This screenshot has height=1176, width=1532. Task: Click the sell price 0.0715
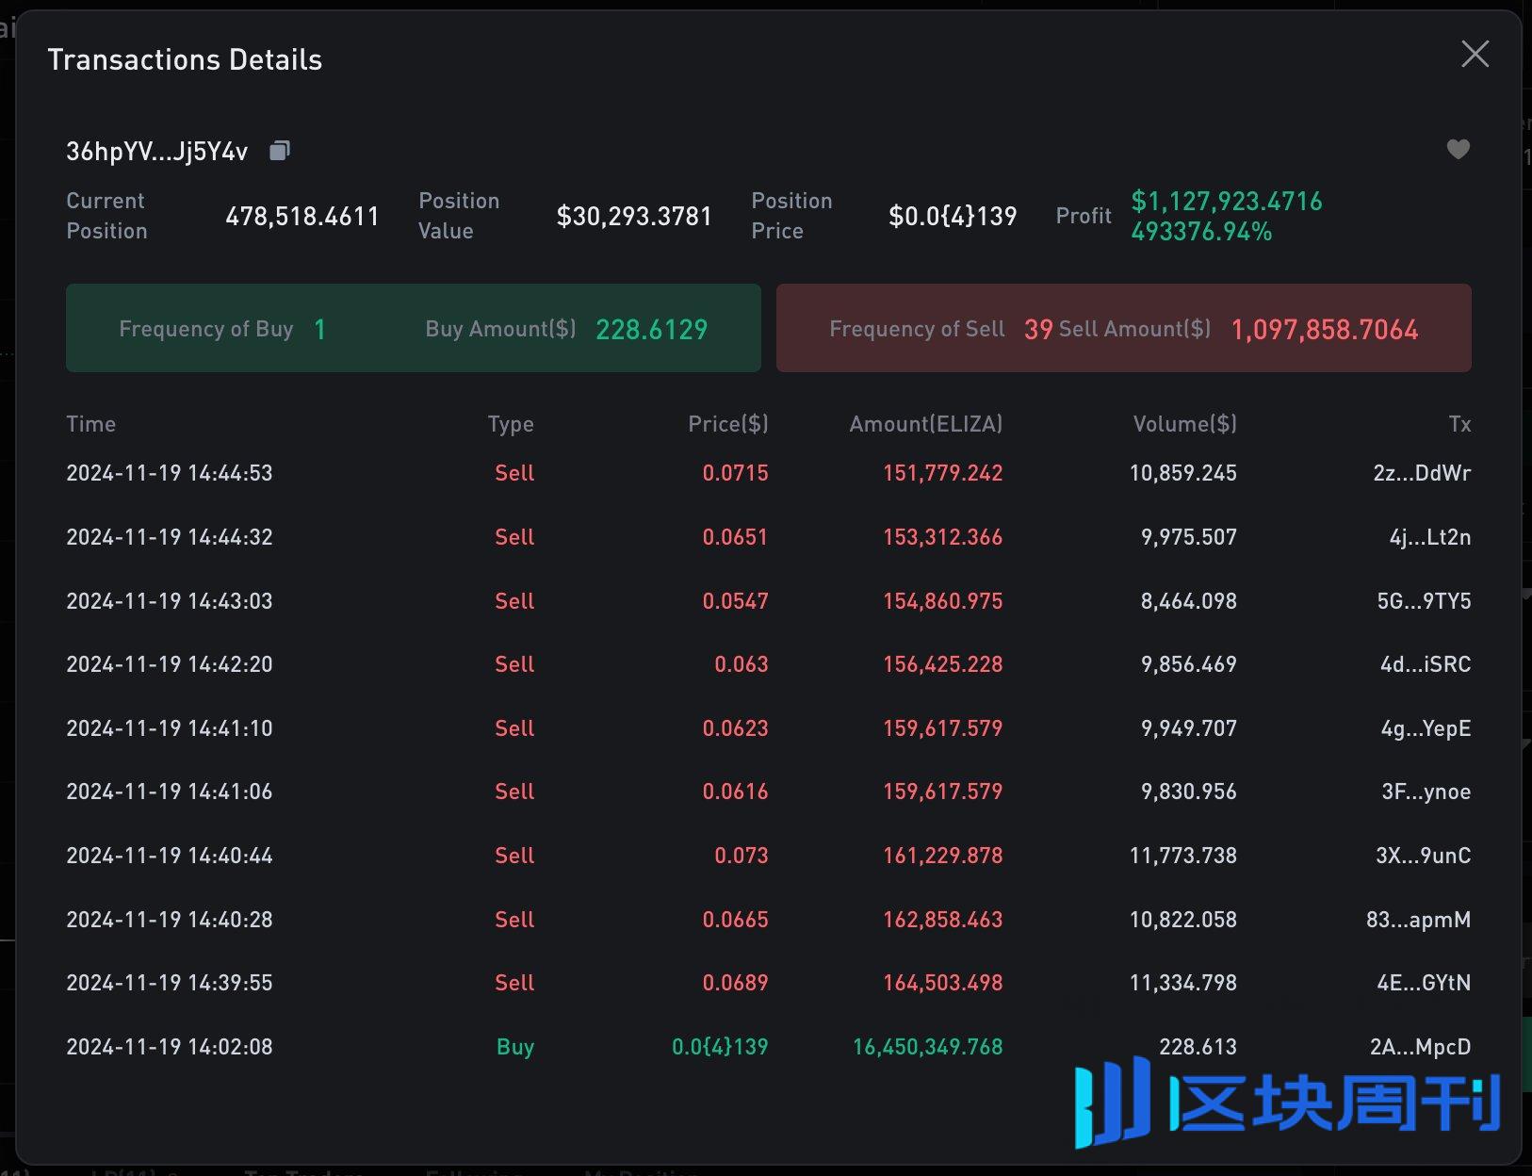tap(736, 473)
